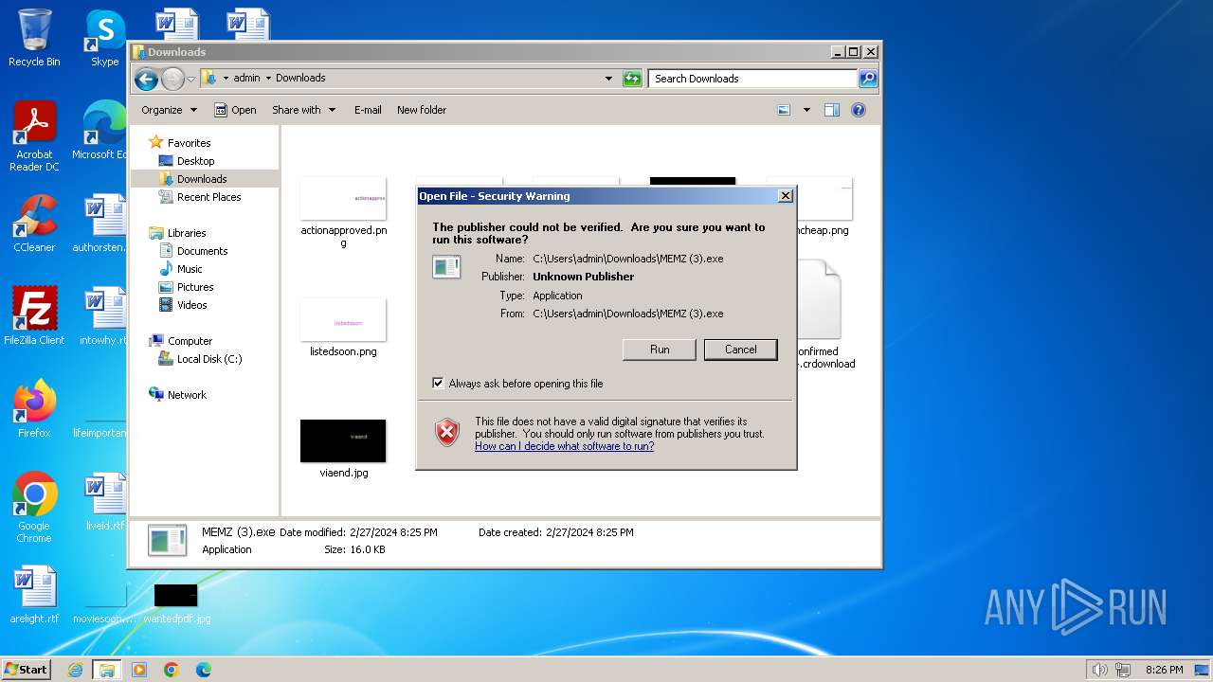The image size is (1213, 682).
Task: Click the network tray icon
Action: (1123, 670)
